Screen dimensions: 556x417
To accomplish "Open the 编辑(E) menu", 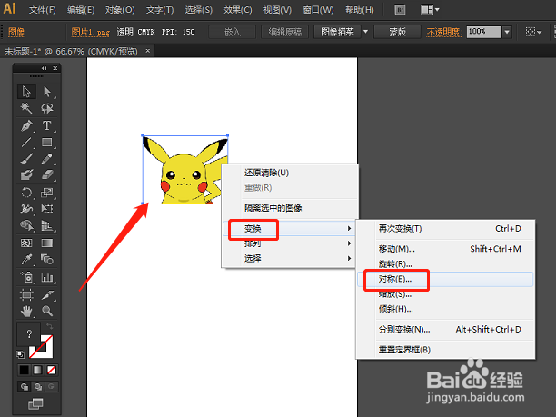I will pyautogui.click(x=81, y=10).
